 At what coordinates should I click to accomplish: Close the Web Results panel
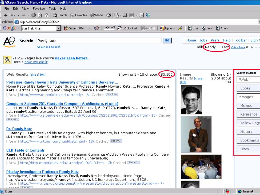[34, 75]
